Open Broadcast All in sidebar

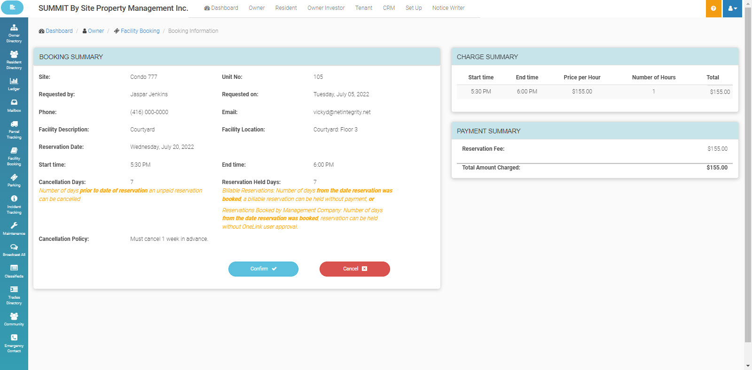[14, 250]
